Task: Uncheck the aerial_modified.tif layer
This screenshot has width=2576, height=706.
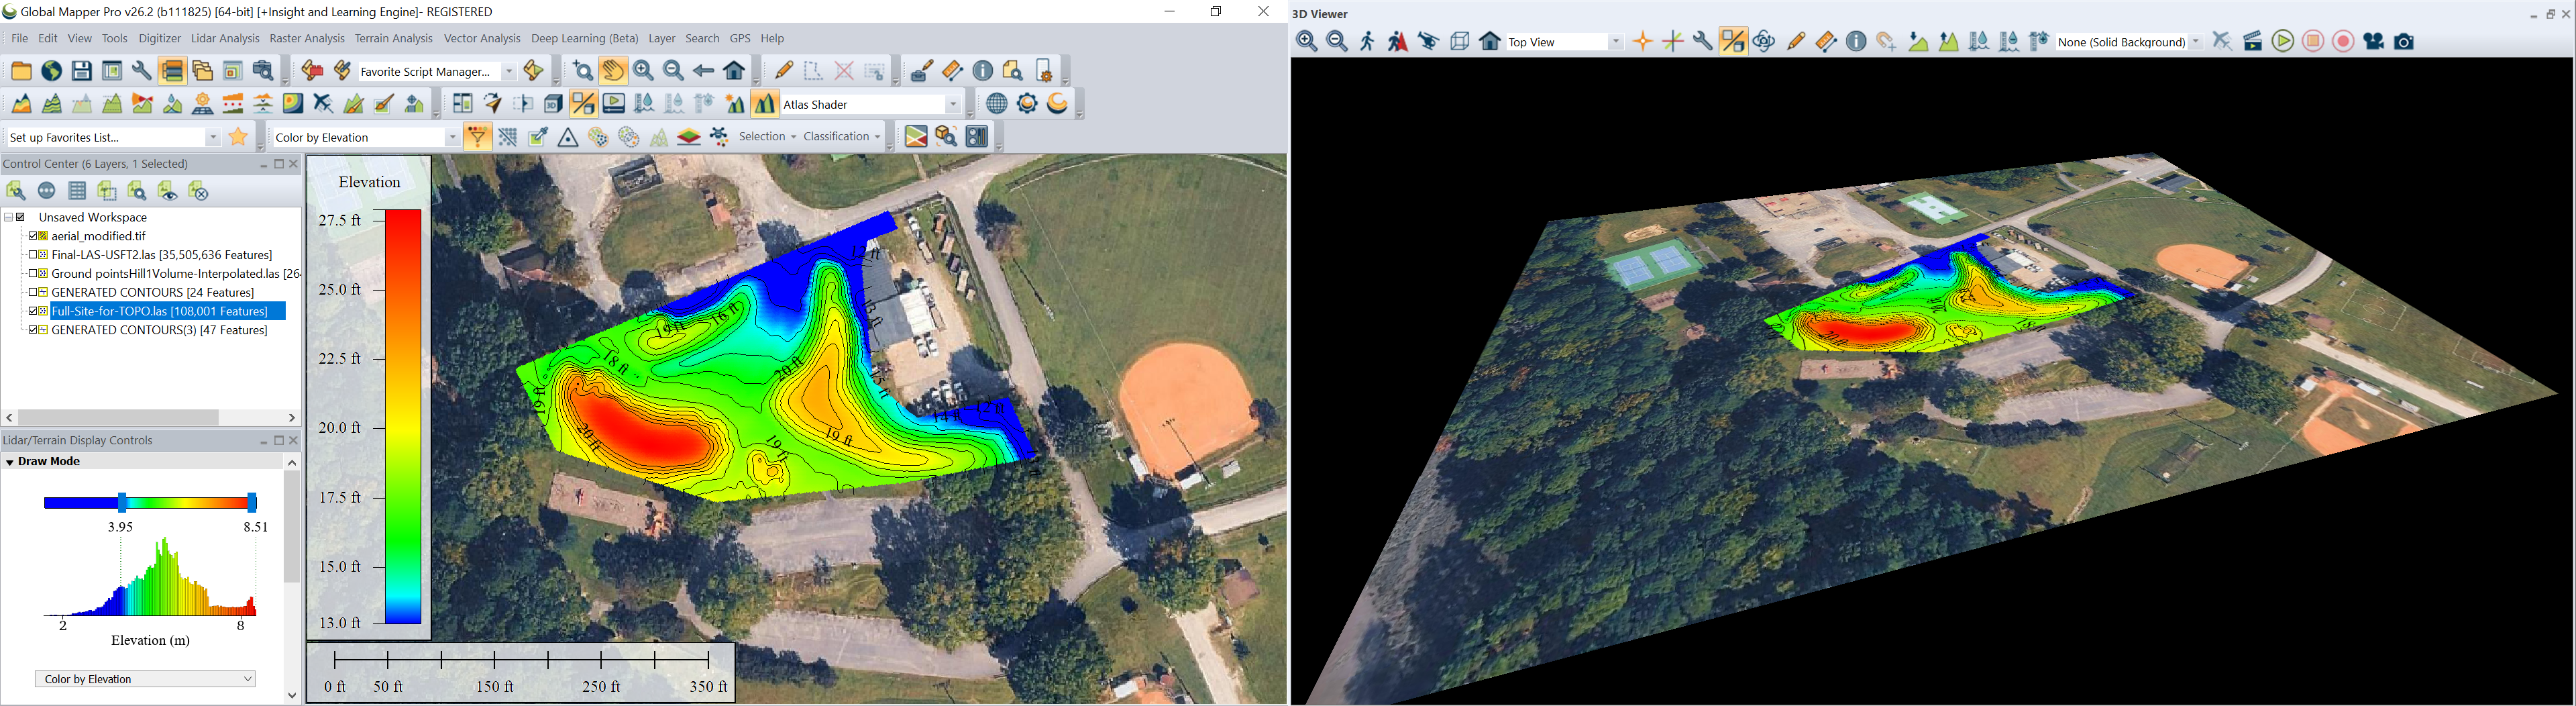Action: [x=33, y=236]
